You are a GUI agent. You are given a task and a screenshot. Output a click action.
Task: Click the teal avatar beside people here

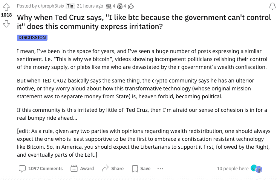point(254,168)
